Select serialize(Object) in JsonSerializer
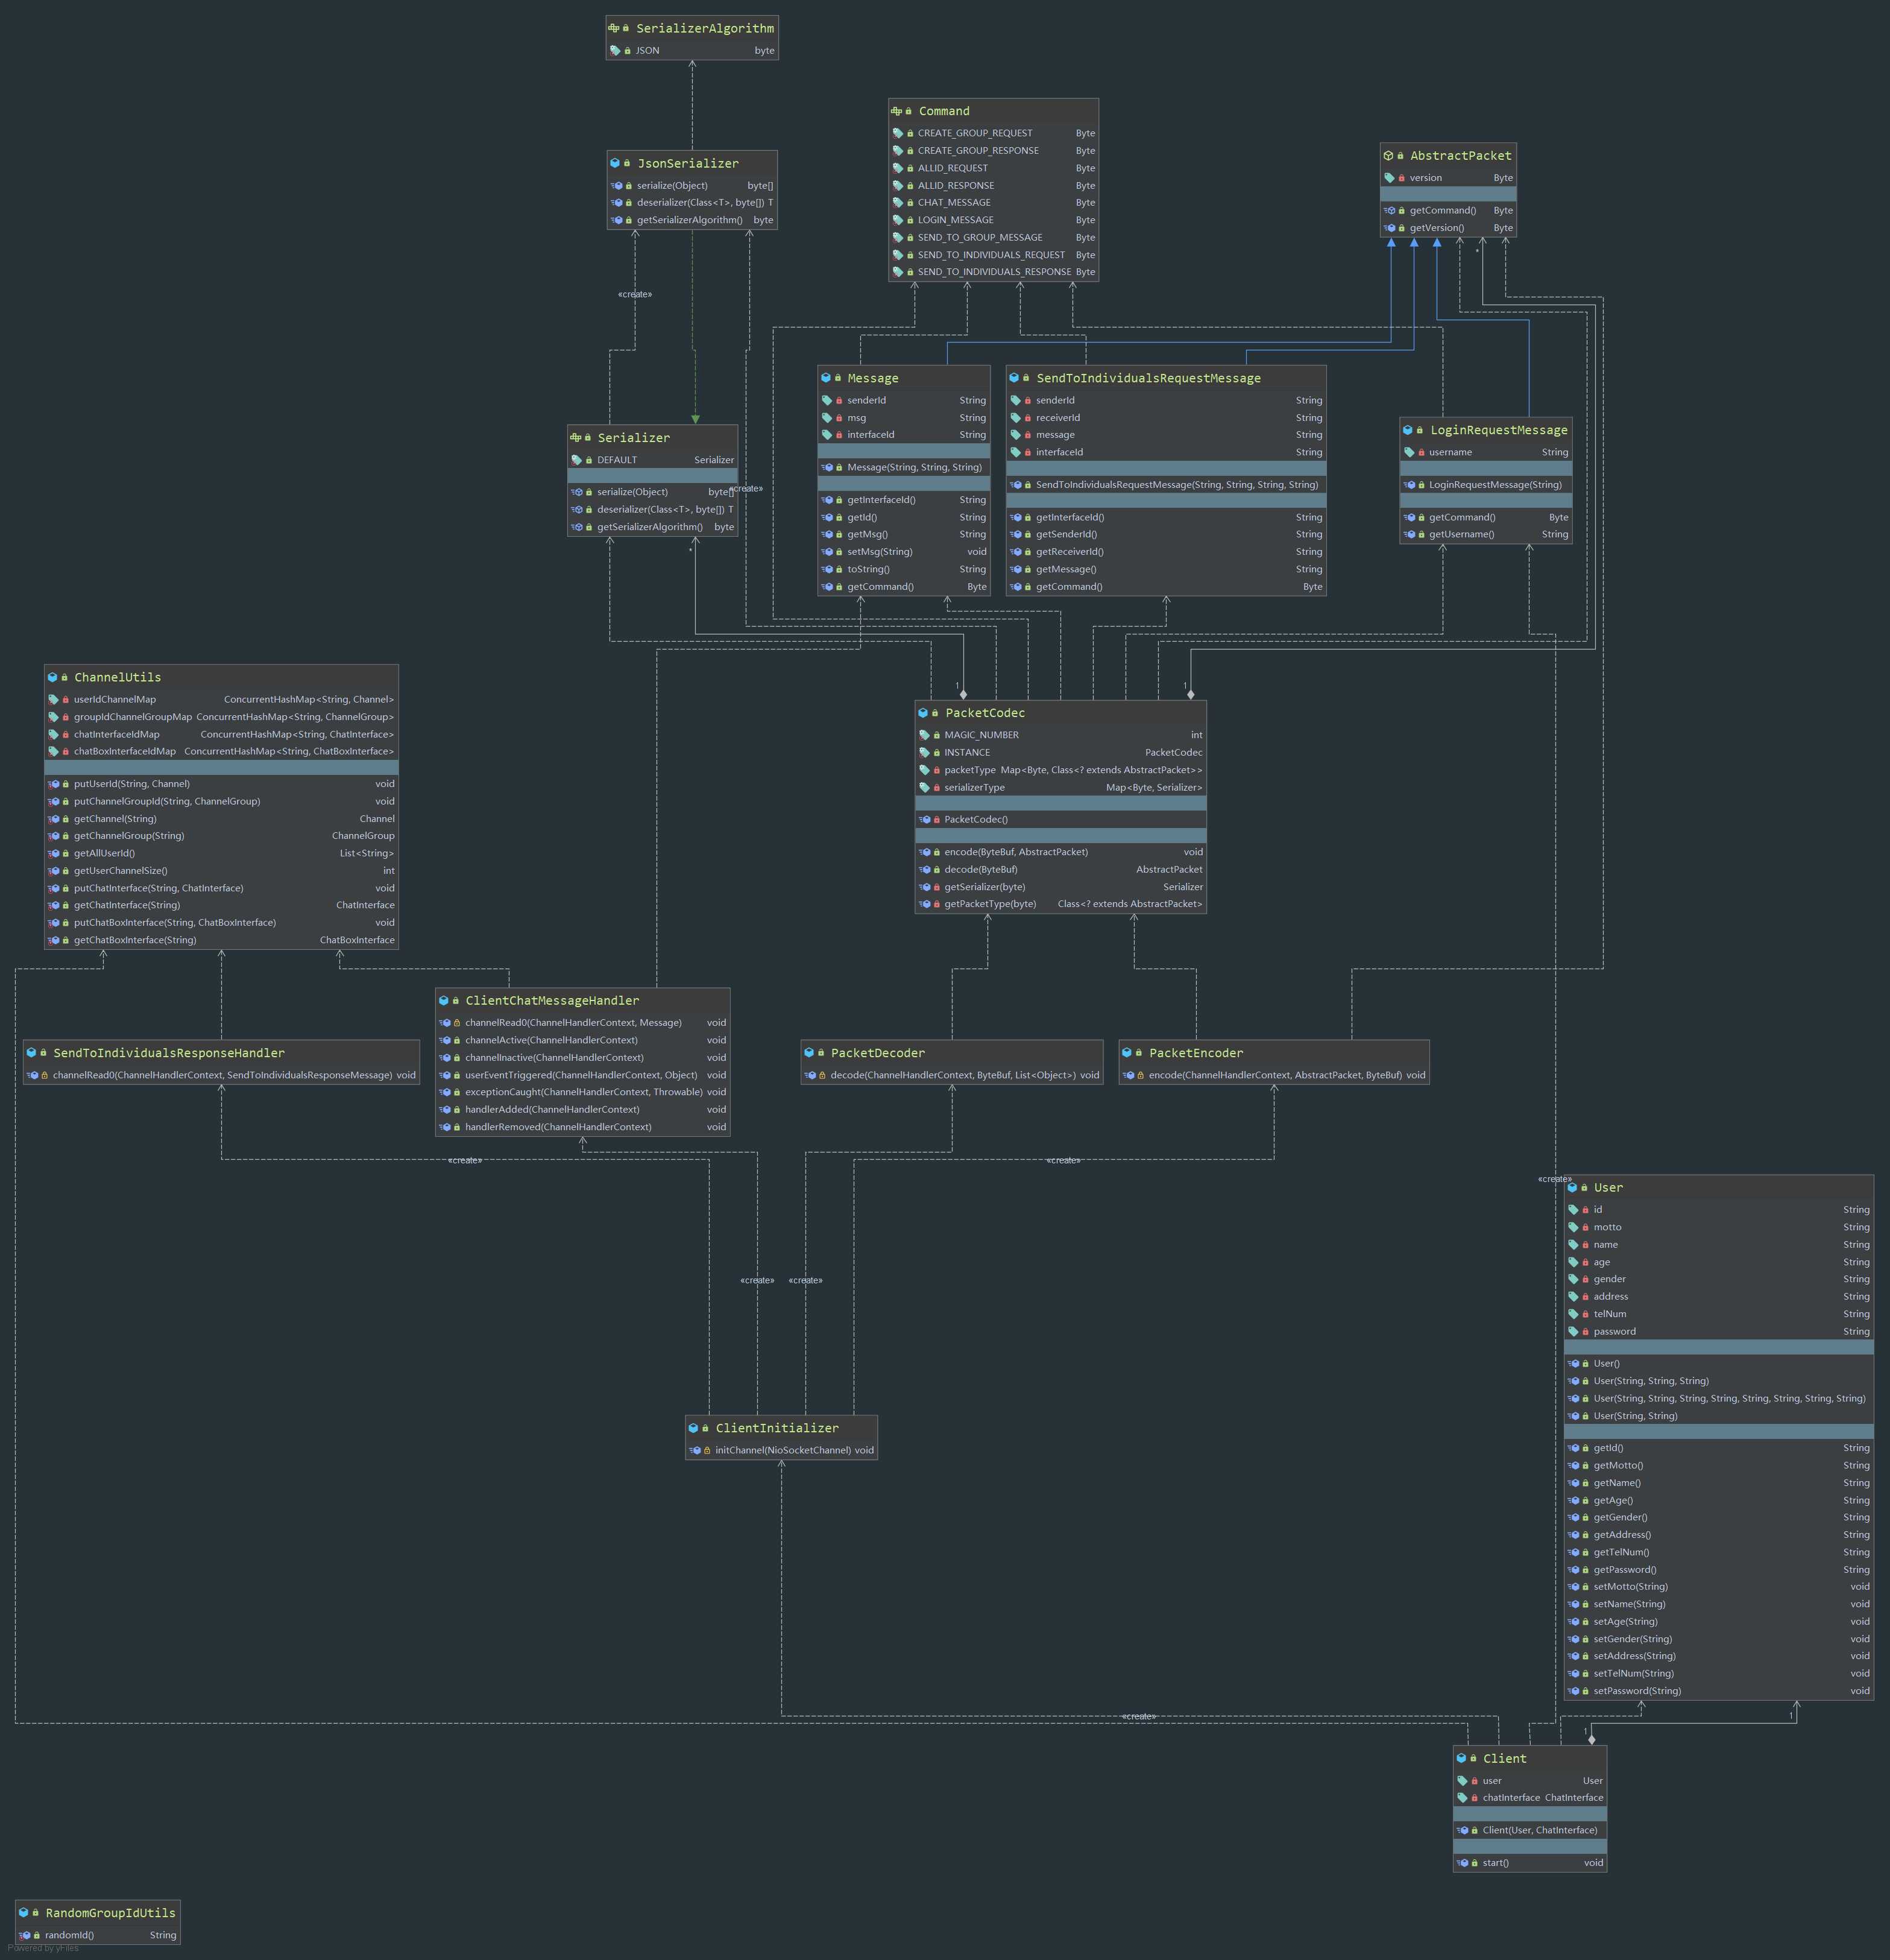This screenshot has height=1960, width=1890. click(x=691, y=185)
